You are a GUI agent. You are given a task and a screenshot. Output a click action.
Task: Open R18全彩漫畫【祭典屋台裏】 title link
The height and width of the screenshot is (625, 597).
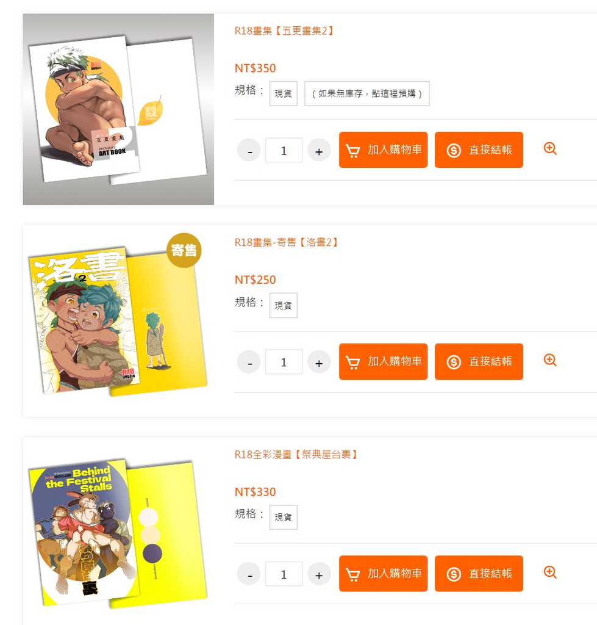(x=296, y=454)
